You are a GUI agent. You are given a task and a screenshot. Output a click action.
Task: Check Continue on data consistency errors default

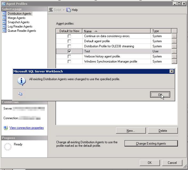coord(69,36)
